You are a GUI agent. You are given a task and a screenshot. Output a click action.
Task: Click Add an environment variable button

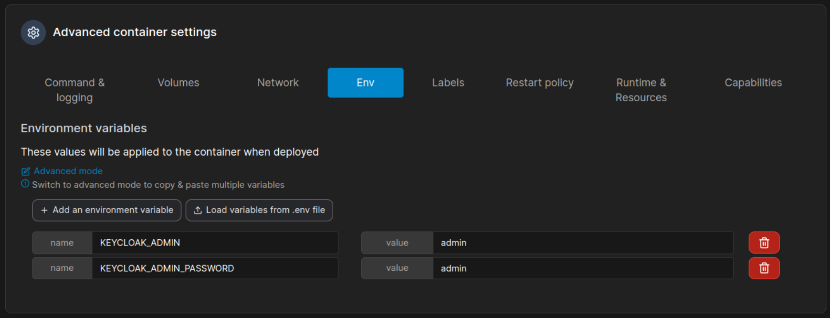[x=106, y=210]
